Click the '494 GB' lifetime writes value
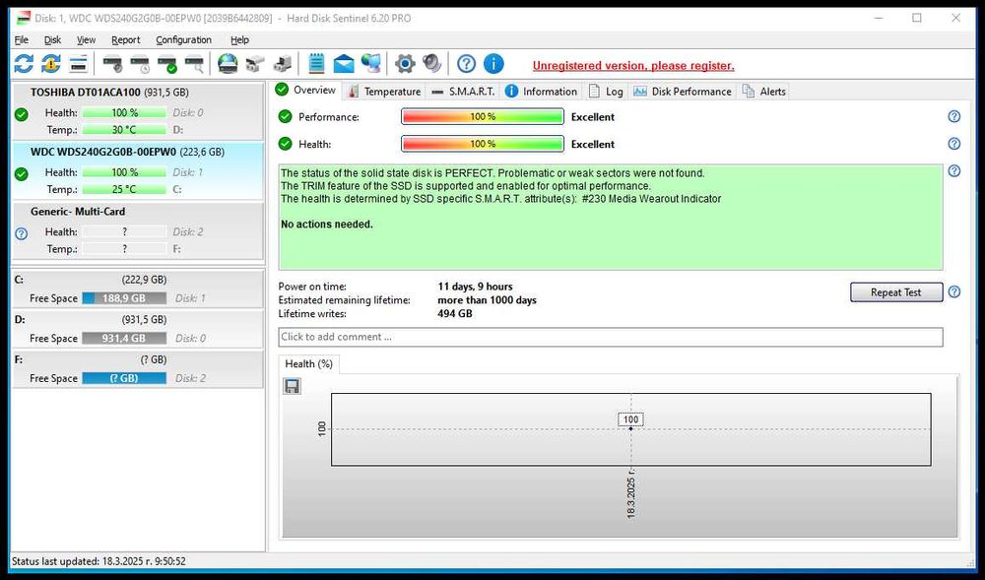 coord(455,313)
